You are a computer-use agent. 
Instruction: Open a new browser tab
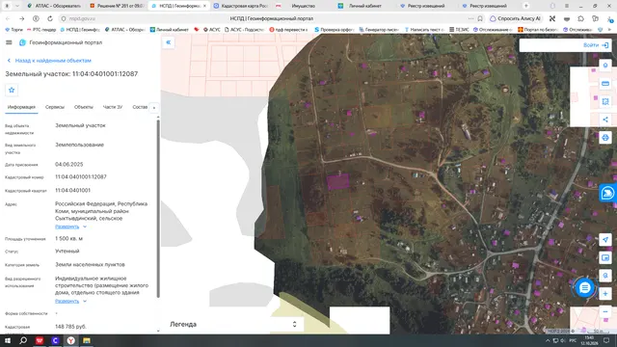pyautogui.click(x=526, y=6)
